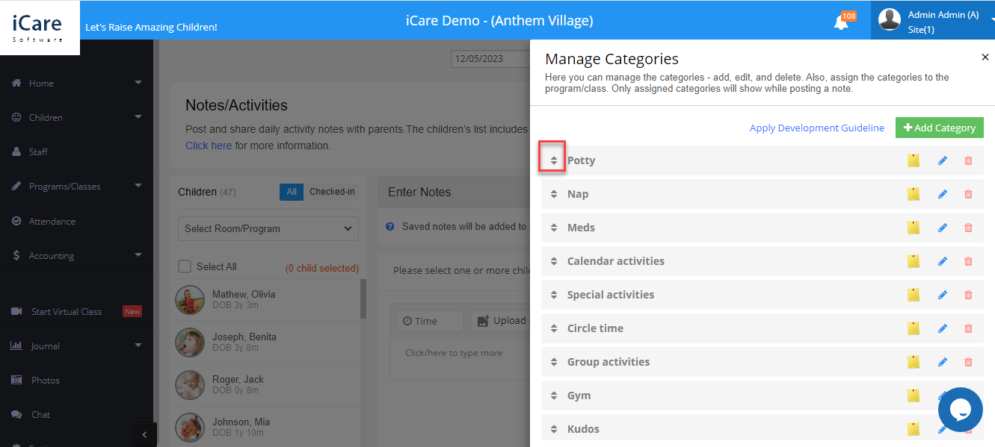Screen dimensions: 995x447
Task: Click the Gym category name
Action: tap(579, 396)
